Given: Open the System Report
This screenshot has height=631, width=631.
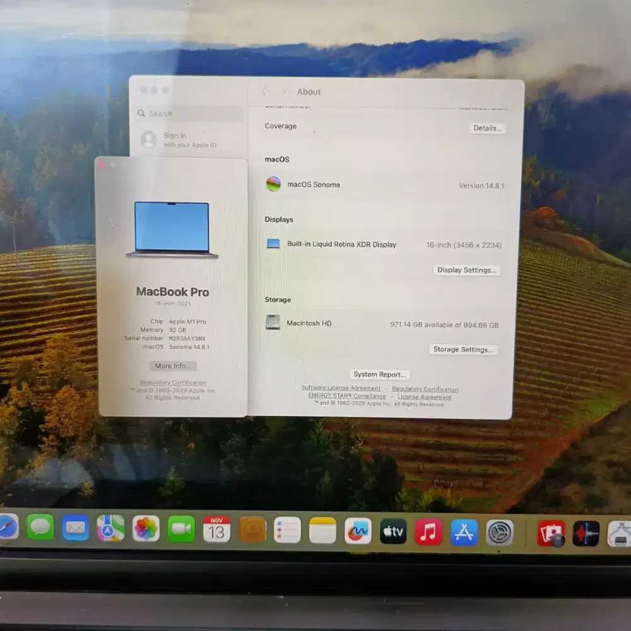Looking at the screenshot, I should (379, 374).
